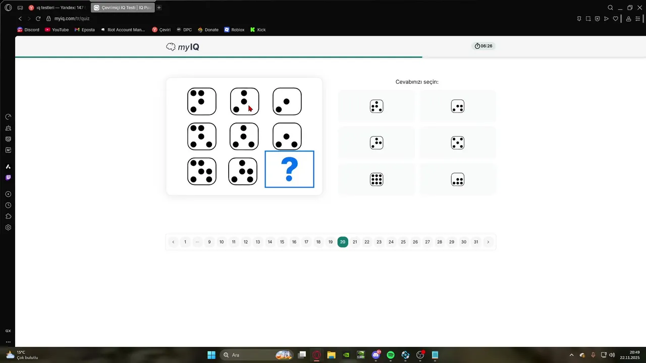Viewport: 646px width, 363px height.
Task: Click the pin icon in address bar
Action: [579, 19]
